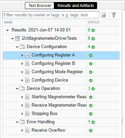Viewport: 125px width, 138px height.
Task: Click the Error Handling folder icon
Action: [x=22, y=122]
